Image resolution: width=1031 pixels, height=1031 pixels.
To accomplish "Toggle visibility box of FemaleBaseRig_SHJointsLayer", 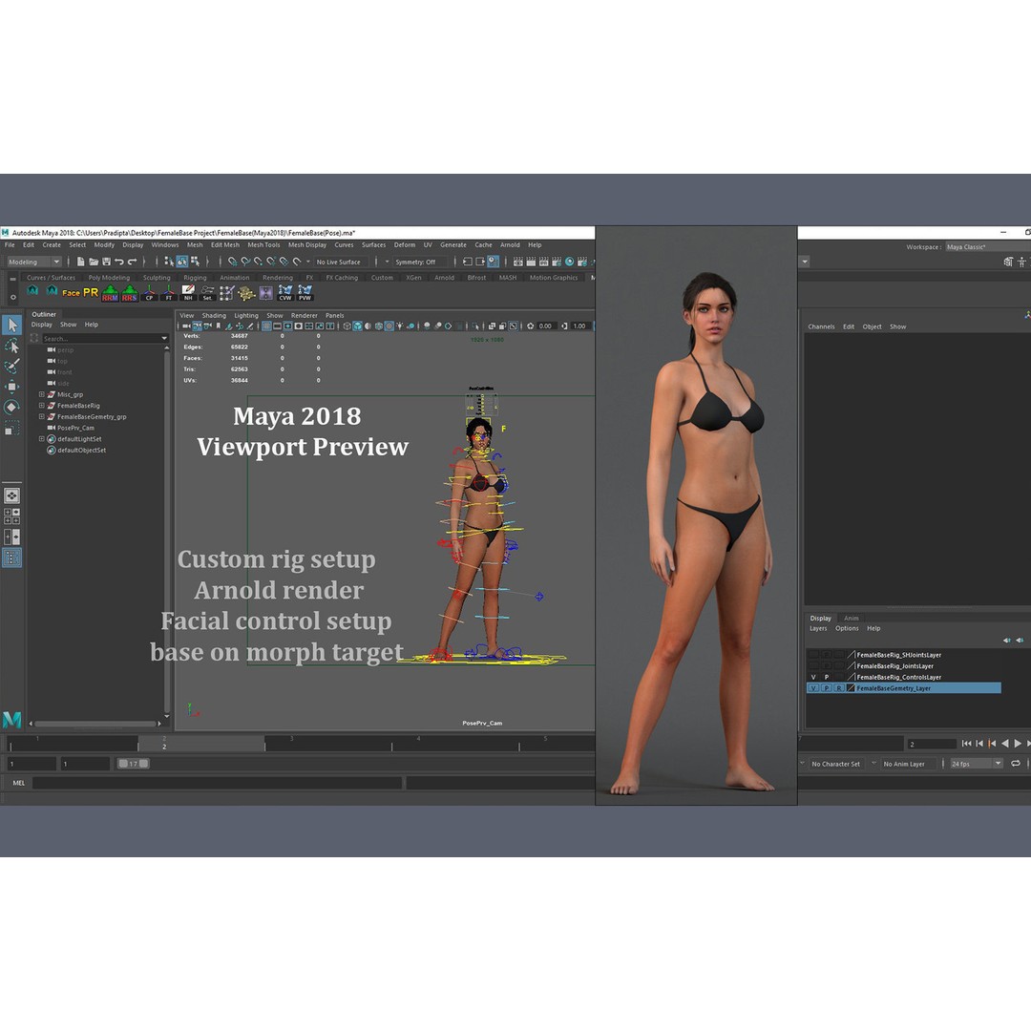I will tap(813, 654).
